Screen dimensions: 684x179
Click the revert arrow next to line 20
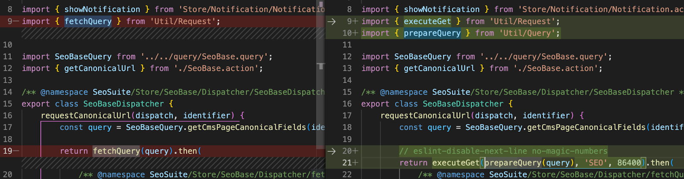(331, 151)
